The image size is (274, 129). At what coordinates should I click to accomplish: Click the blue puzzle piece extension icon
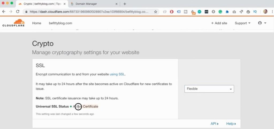pos(227,12)
